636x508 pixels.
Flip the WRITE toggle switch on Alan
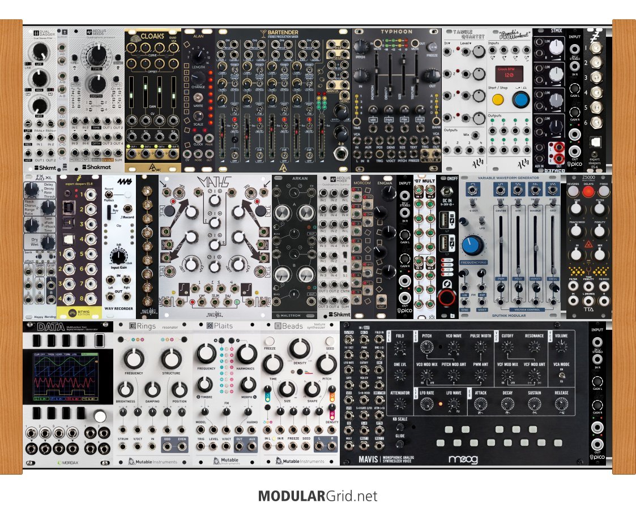(198, 98)
